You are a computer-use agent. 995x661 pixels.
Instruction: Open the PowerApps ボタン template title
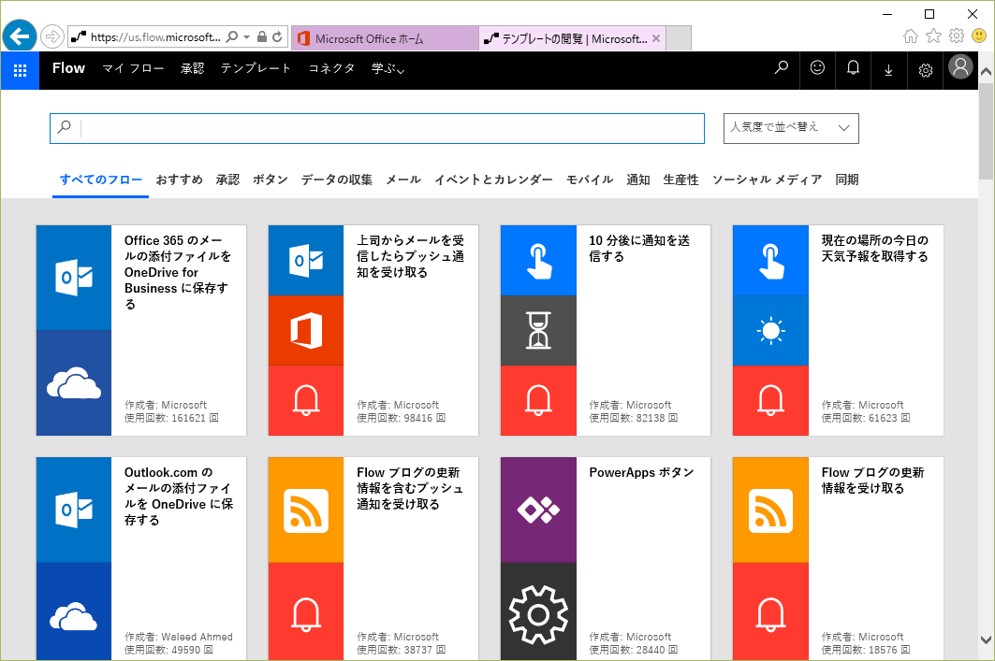point(641,473)
